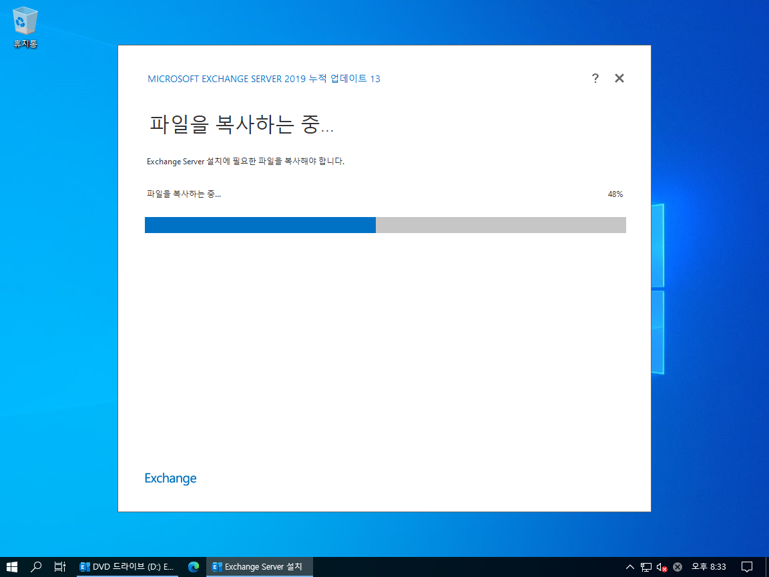Click Show Desktop sliver at taskbar end
Viewport: 769px width, 577px height.
767,567
